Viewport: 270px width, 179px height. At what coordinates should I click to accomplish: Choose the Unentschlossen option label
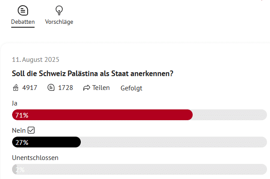(x=35, y=157)
